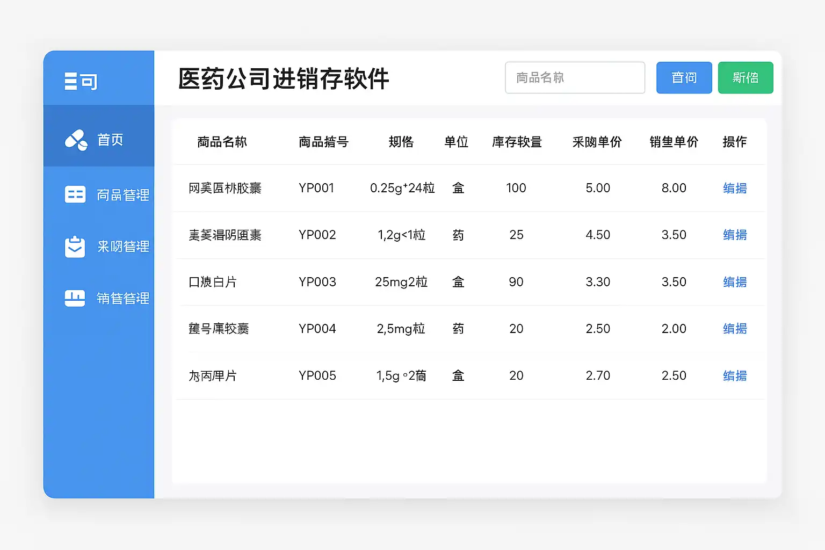The width and height of the screenshot is (825, 550).
Task: Switch to the sales management menu label
Action: (122, 299)
